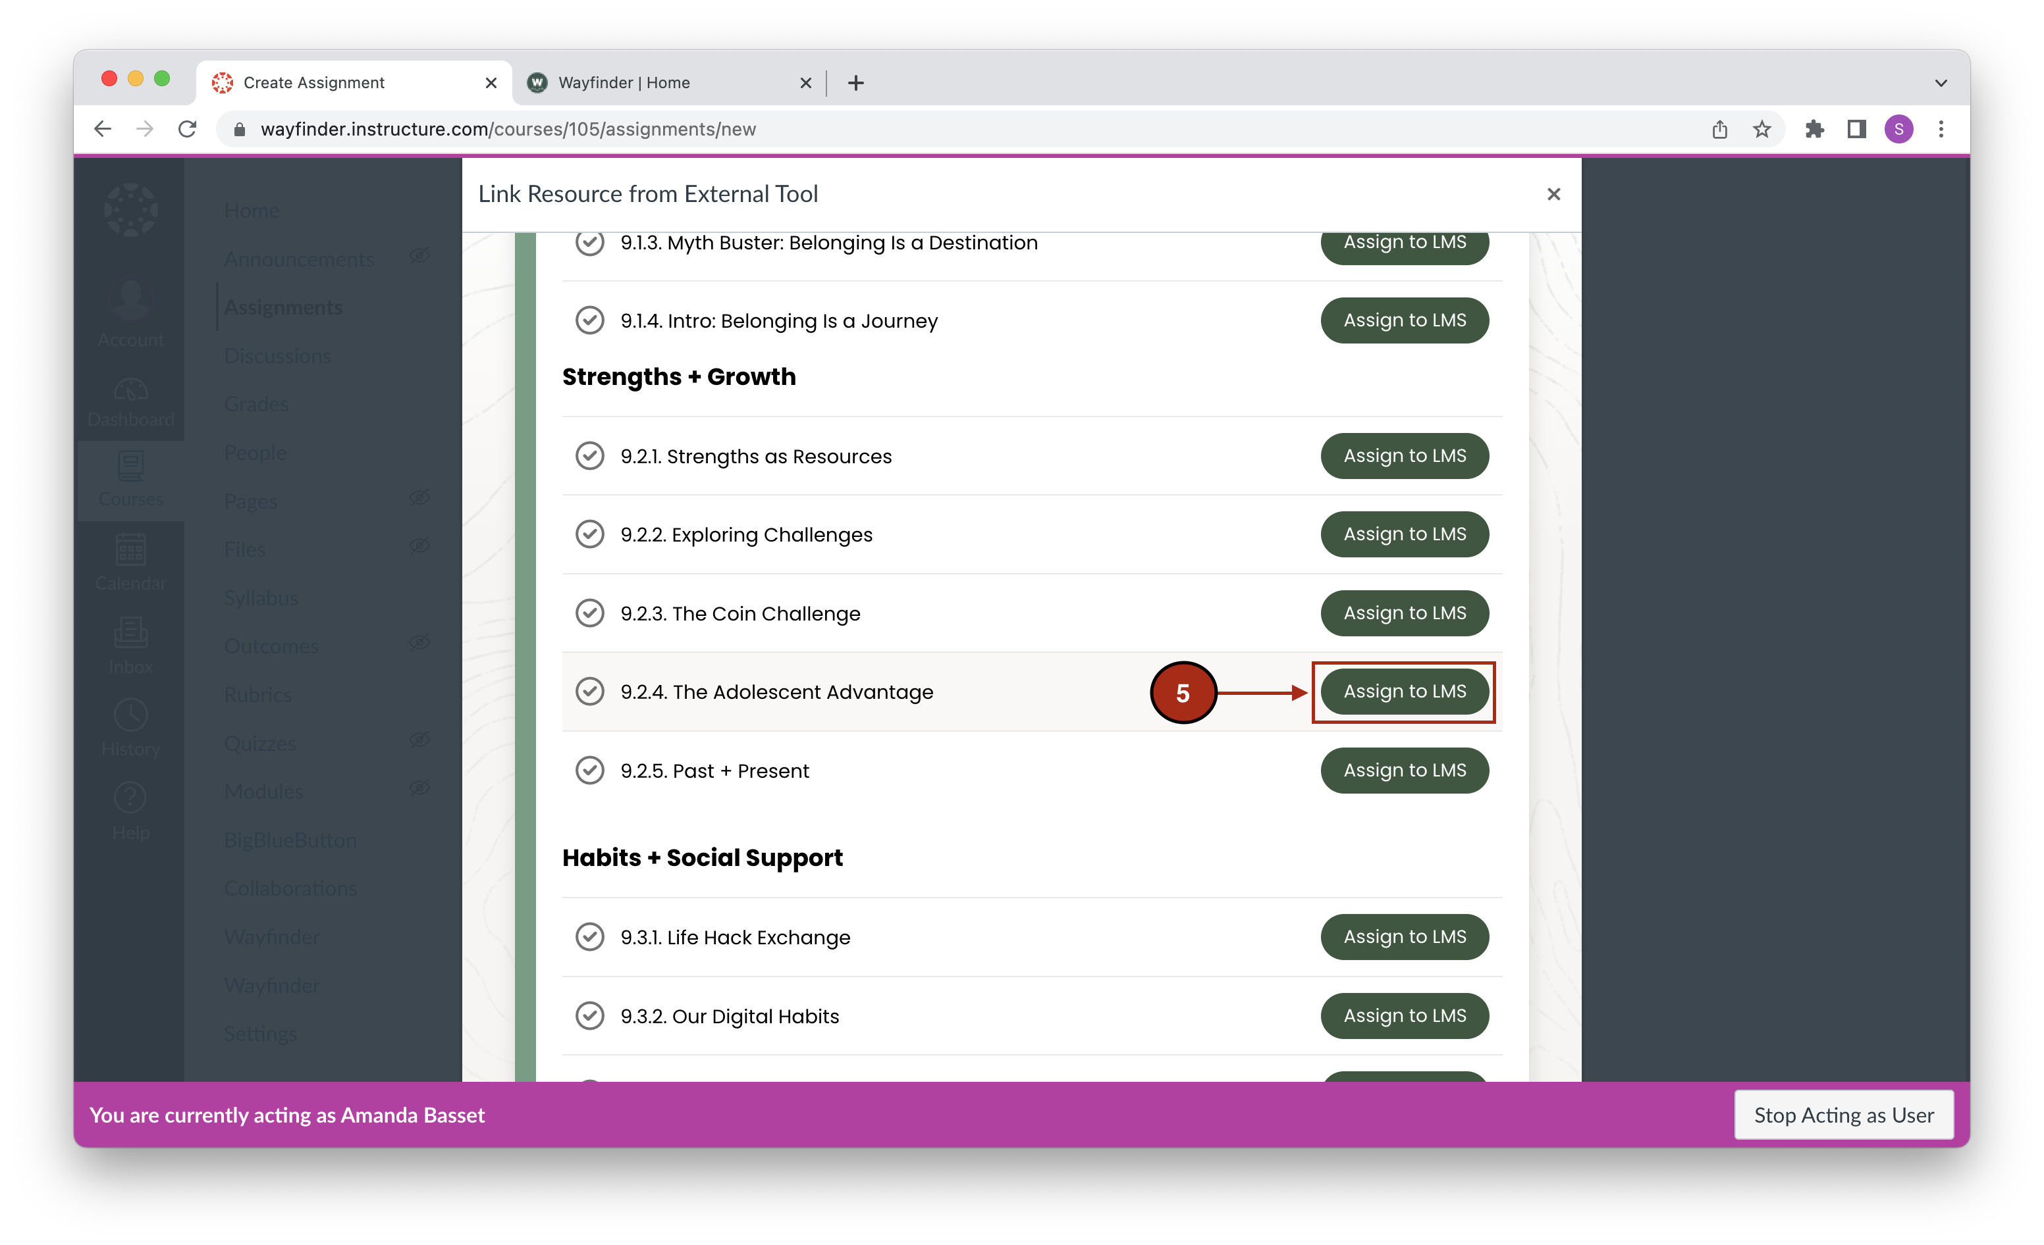The width and height of the screenshot is (2044, 1245).
Task: Toggle visibility eye next to Announcements
Action: click(x=419, y=257)
